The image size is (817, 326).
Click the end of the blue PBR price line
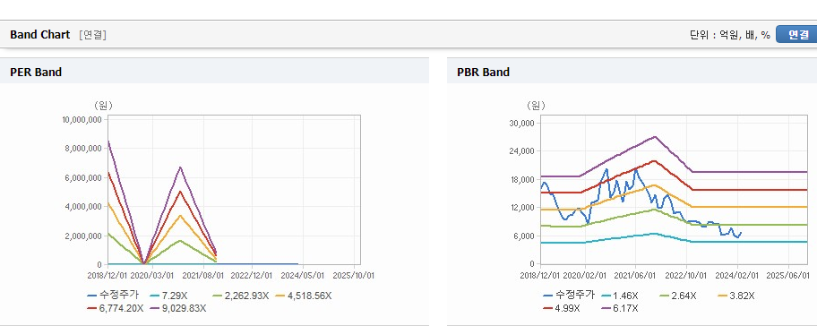click(741, 233)
